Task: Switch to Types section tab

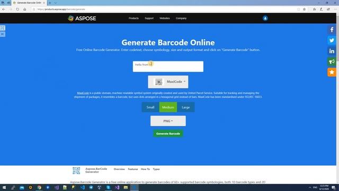Action: pyautogui.click(x=156, y=169)
